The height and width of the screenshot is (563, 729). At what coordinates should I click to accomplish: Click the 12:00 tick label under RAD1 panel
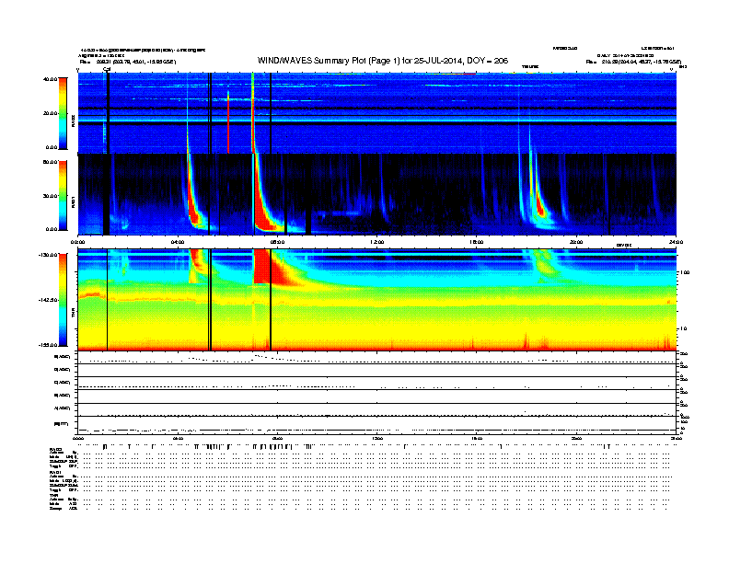click(376, 242)
